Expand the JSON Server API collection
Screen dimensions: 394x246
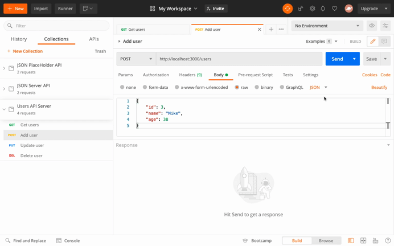(4, 89)
